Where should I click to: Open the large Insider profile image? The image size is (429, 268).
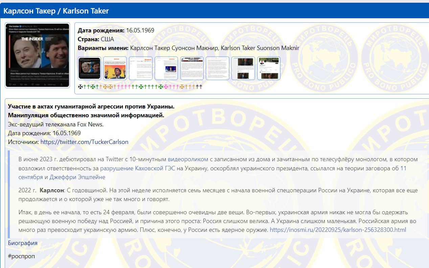[x=37, y=55]
